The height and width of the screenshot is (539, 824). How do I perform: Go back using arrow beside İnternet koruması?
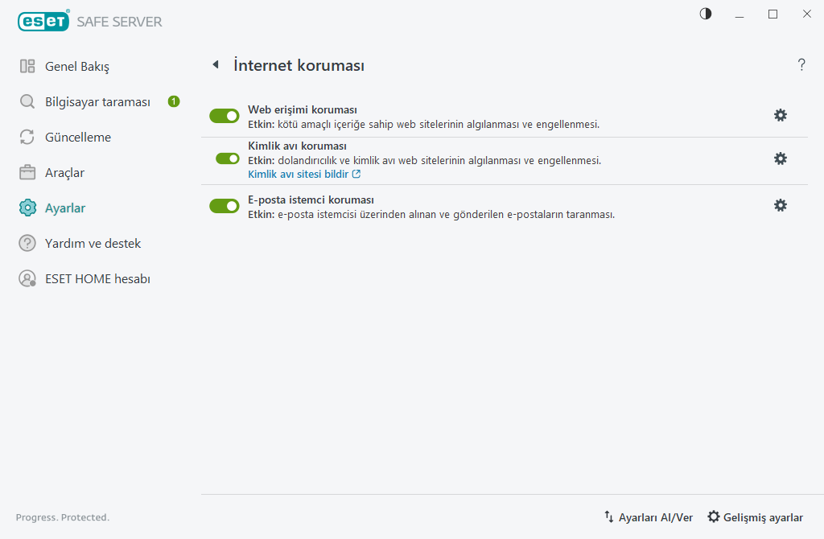pos(215,64)
